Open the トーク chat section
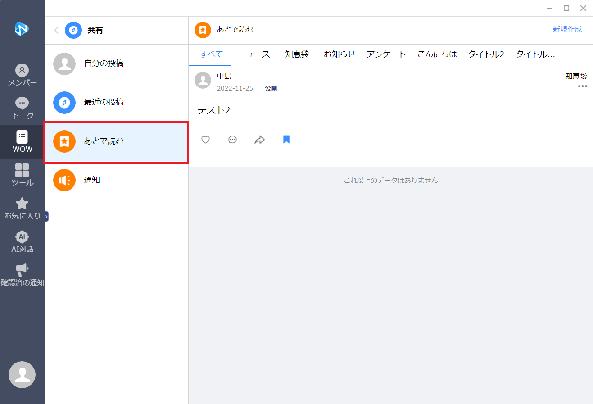Image resolution: width=593 pixels, height=404 pixels. point(22,109)
